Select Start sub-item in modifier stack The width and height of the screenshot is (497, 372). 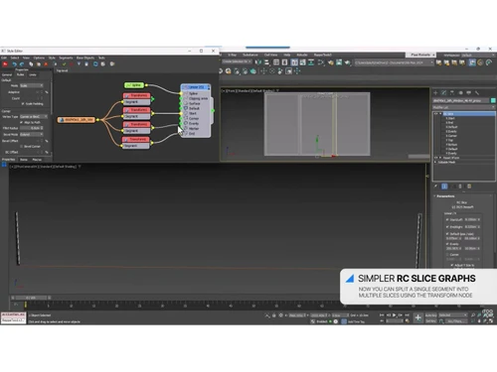pos(450,118)
